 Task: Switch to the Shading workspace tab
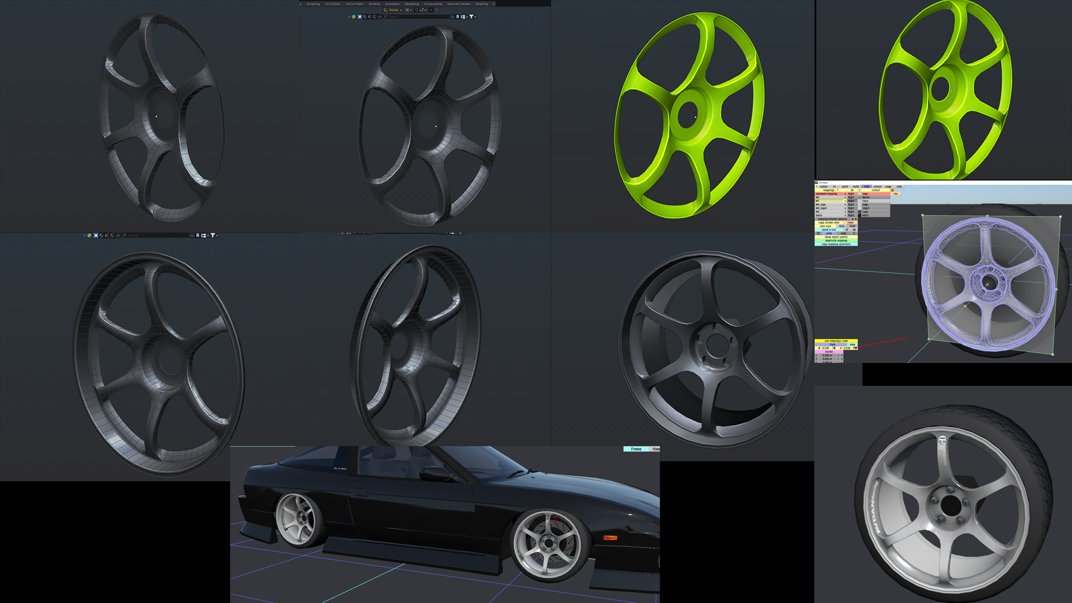pyautogui.click(x=374, y=4)
